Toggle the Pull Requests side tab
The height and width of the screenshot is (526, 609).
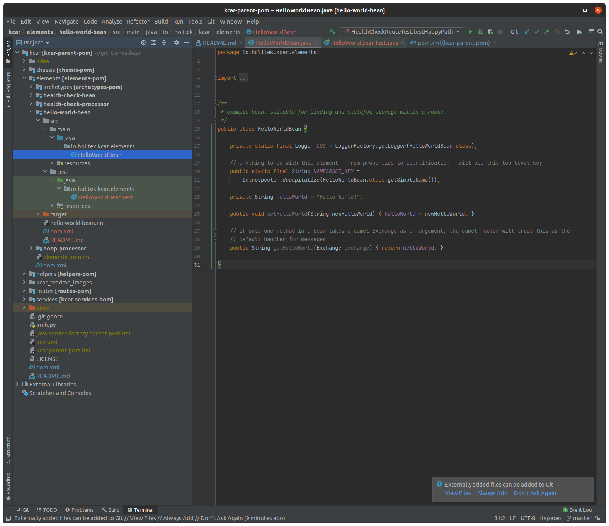point(8,90)
